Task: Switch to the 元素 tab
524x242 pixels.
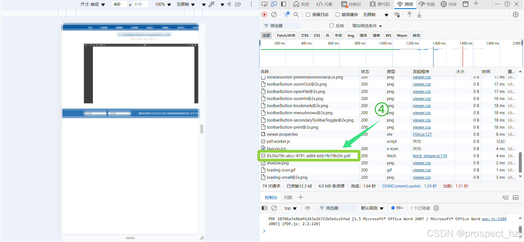Action: point(324,4)
